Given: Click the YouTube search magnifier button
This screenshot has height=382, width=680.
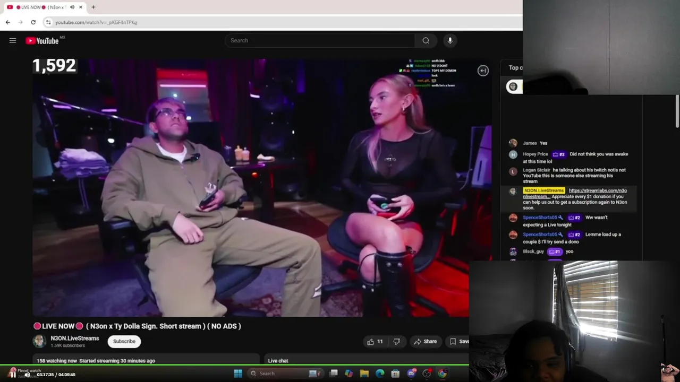Looking at the screenshot, I should (426, 40).
